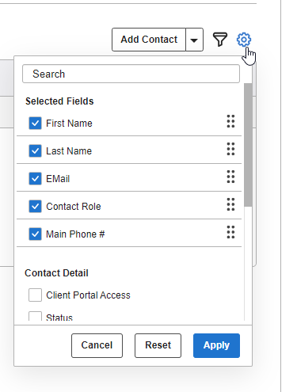Image resolution: width=297 pixels, height=392 pixels.
Task: Cancel the field chooser panel
Action: click(97, 345)
